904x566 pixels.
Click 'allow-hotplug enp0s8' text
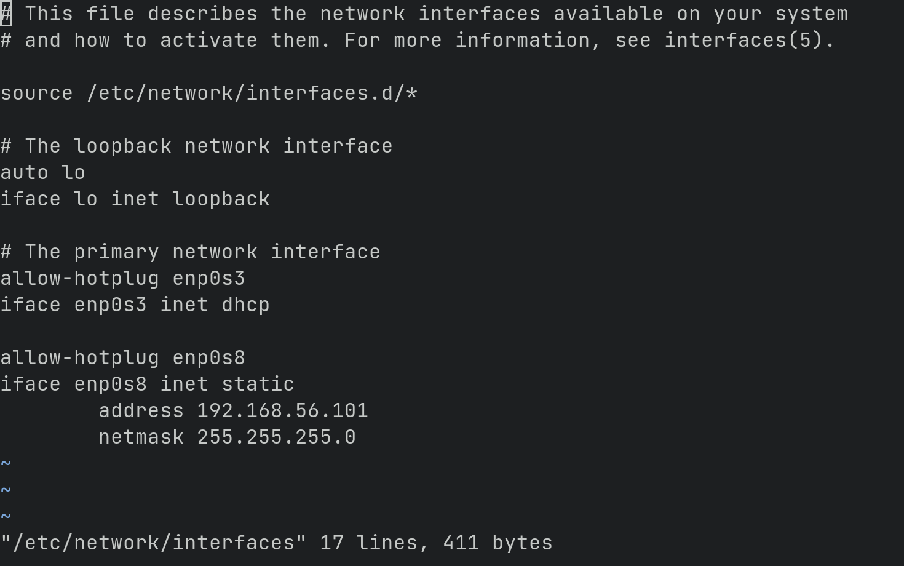(x=123, y=358)
